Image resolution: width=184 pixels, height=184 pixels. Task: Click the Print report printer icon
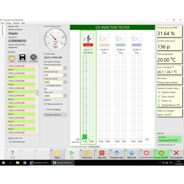[x=33, y=58]
